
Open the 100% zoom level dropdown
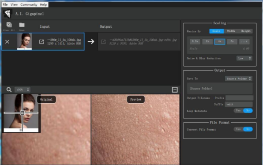[22, 90]
